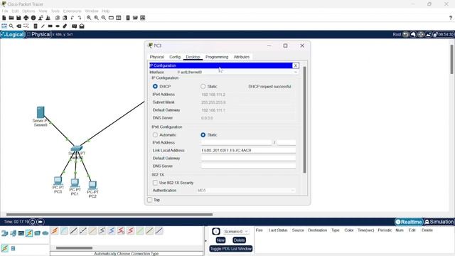Click the PC0 device icon
455x256 pixels.
coord(58,181)
